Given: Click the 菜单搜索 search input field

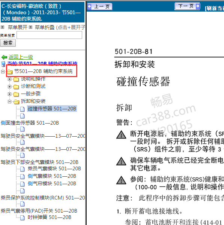Looking at the screenshot, I should tap(49, 35).
